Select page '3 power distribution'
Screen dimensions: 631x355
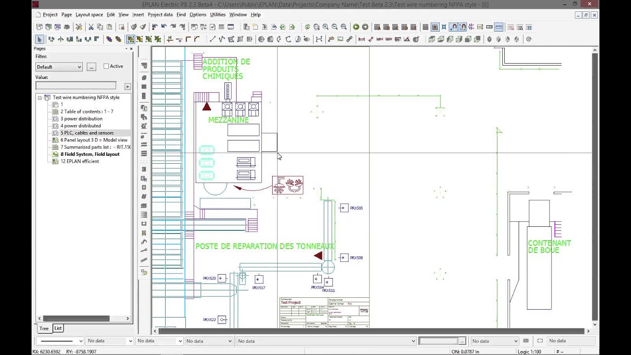(81, 119)
